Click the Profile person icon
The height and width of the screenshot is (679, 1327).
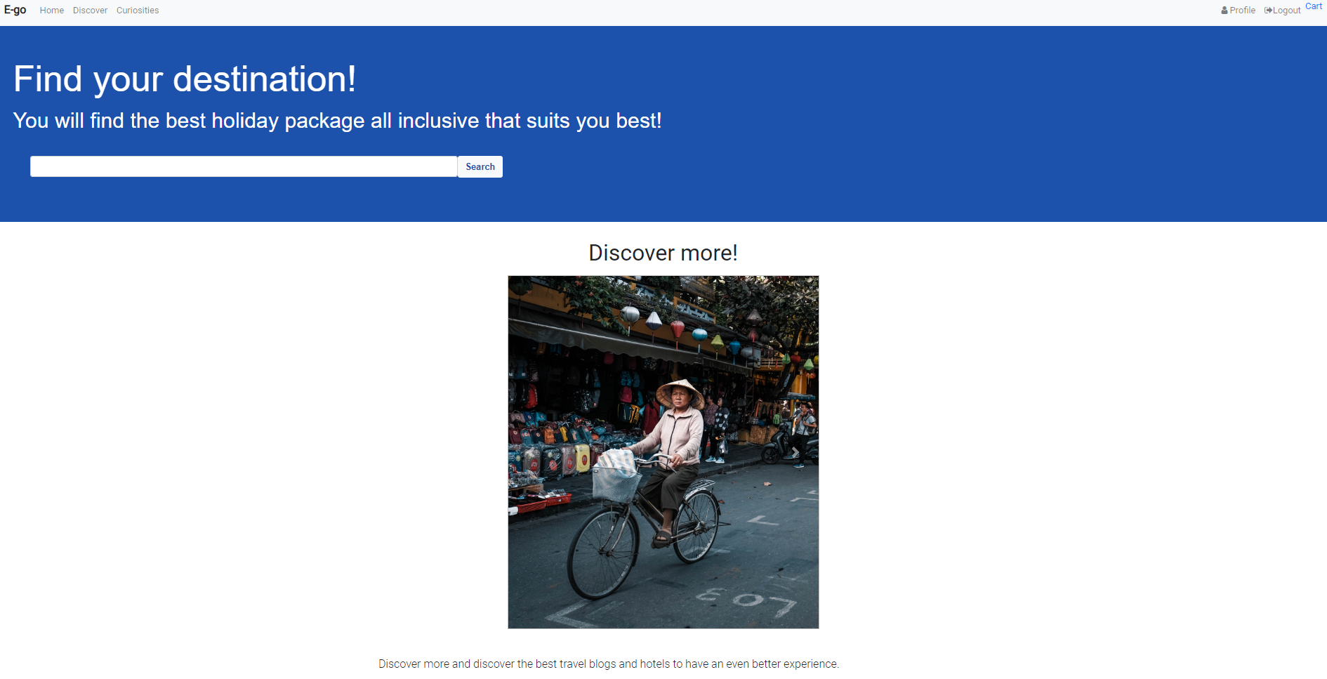point(1224,11)
